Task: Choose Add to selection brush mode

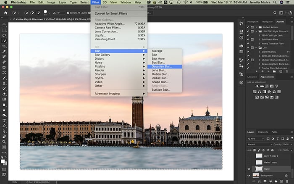Action: point(32,13)
